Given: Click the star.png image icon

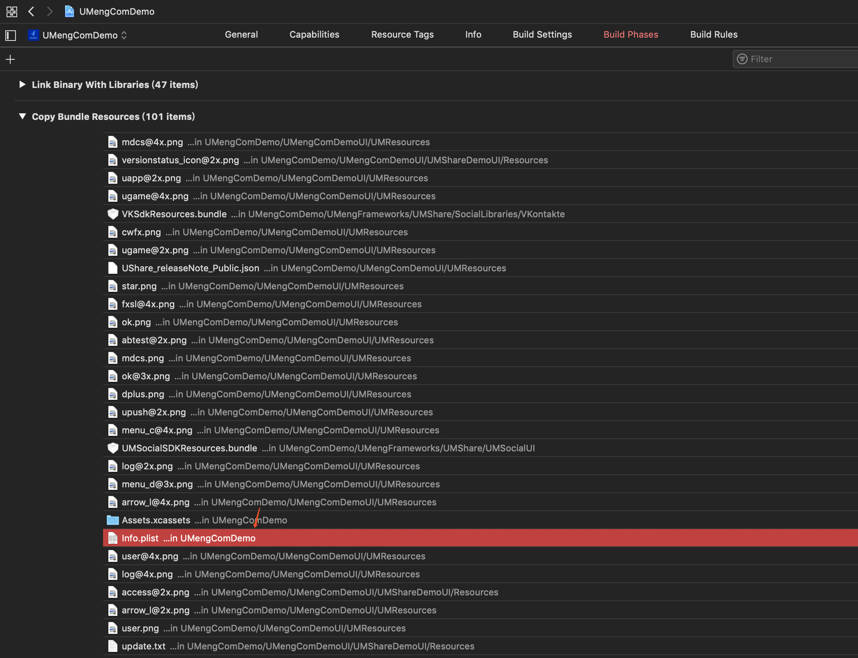Looking at the screenshot, I should [113, 286].
